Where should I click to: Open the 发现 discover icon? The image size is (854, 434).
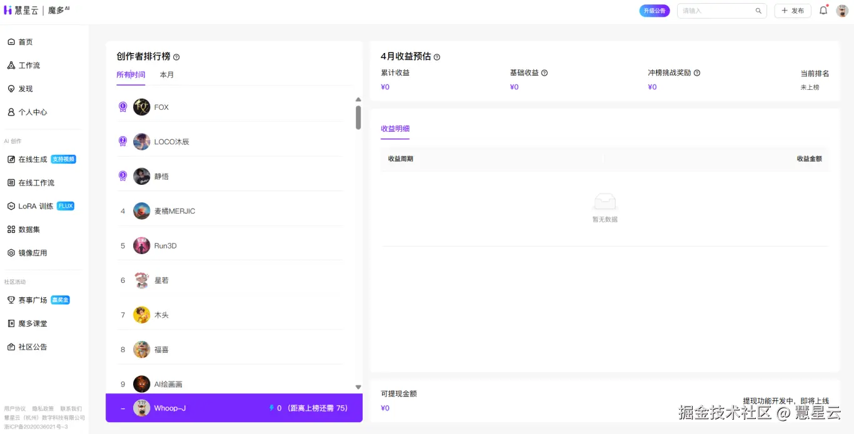click(11, 89)
